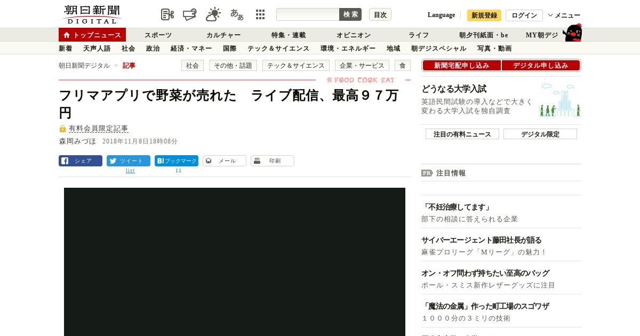Tweet the article with ツイート button

(129, 161)
